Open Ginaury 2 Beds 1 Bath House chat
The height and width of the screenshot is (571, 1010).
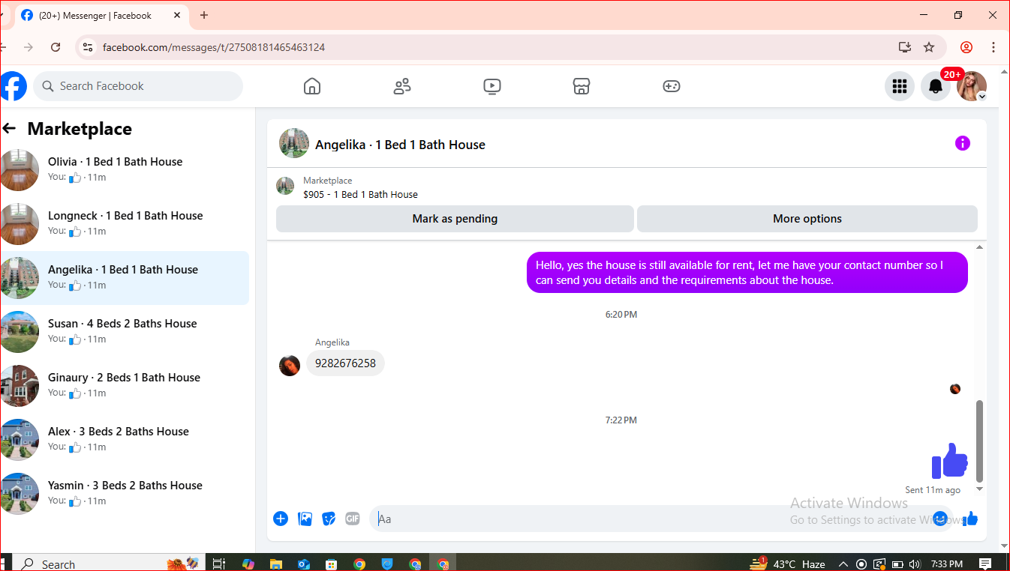click(125, 386)
